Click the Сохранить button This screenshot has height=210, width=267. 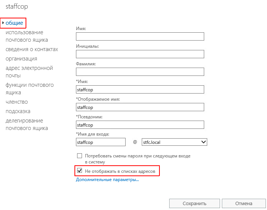(x=194, y=203)
